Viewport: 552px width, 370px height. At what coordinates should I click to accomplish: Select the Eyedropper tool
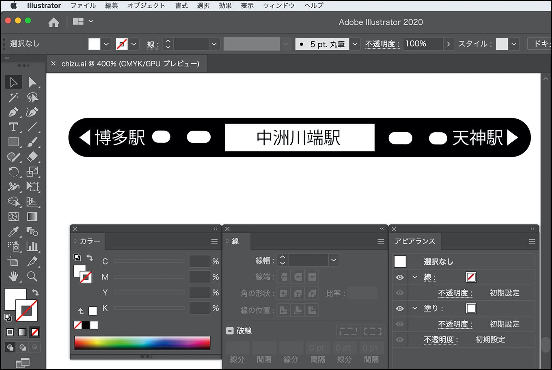(x=14, y=232)
